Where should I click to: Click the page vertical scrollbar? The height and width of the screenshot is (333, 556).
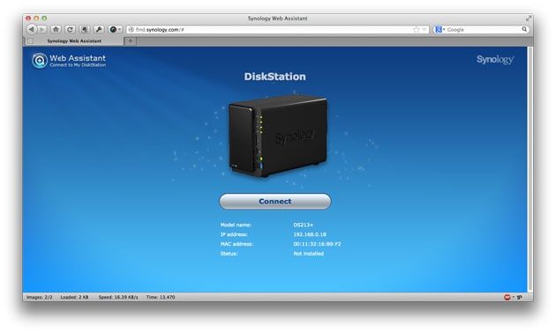(x=530, y=169)
